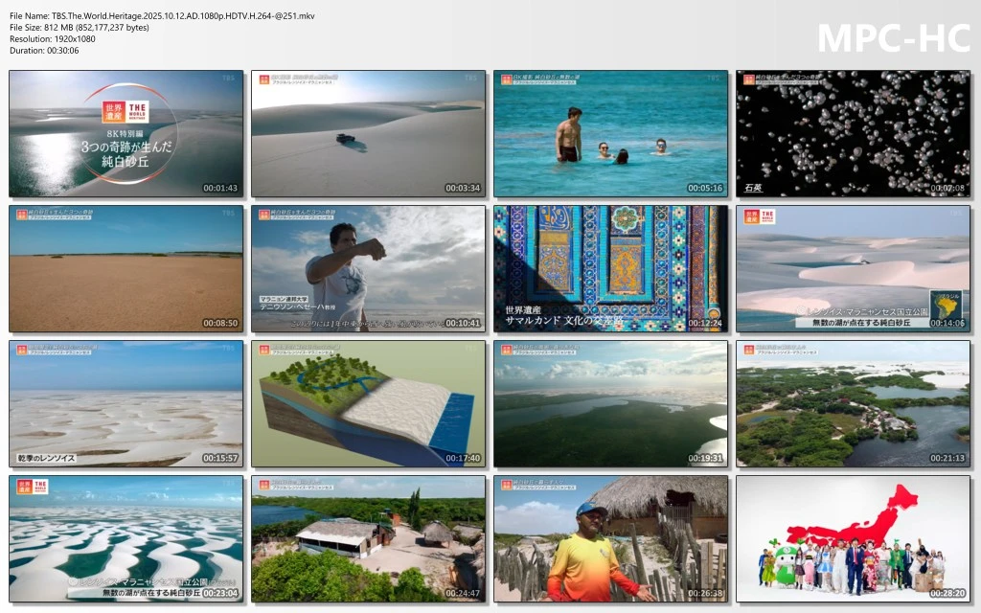Open the pointing professor thumbnail at 00:10:41

(368, 268)
